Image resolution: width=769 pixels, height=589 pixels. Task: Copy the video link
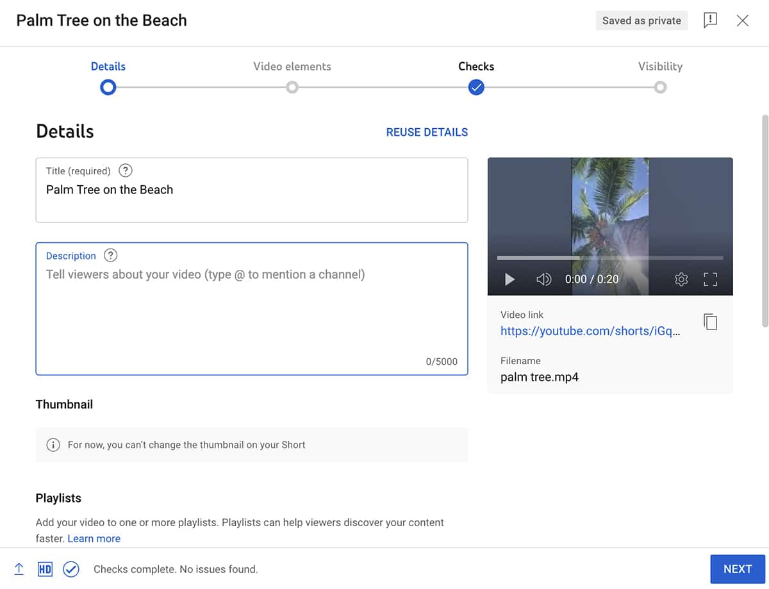(x=710, y=322)
